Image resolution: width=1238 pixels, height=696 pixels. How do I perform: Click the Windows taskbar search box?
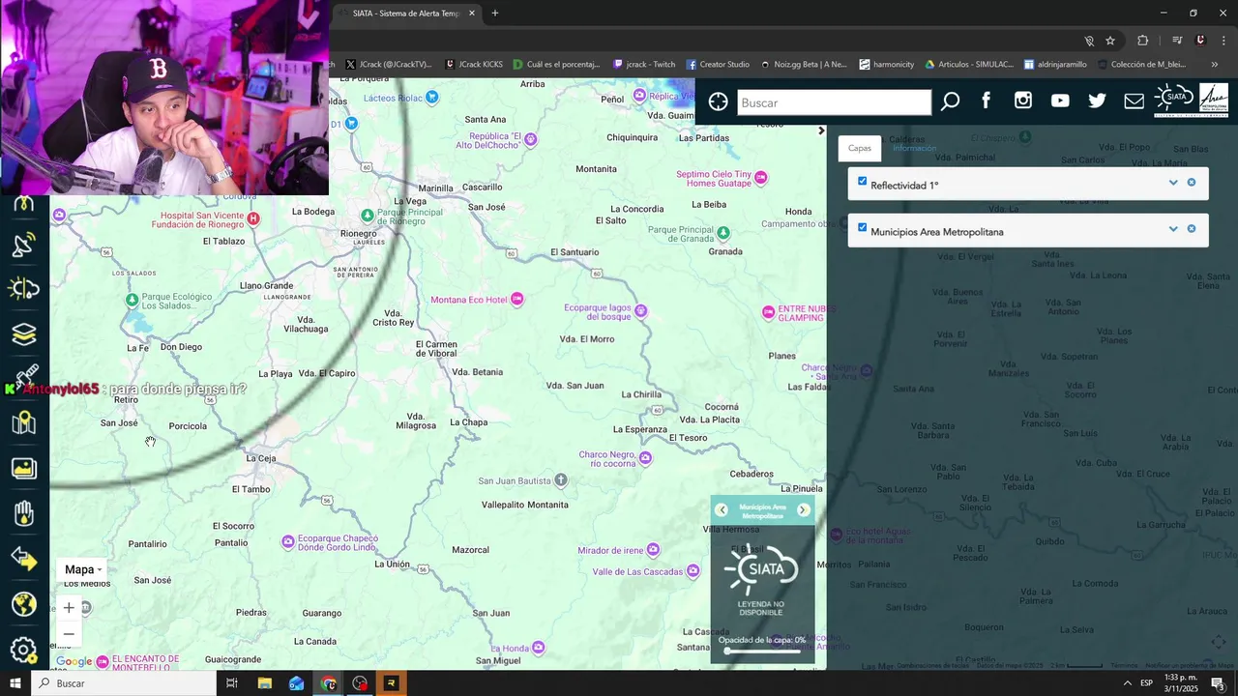pos(124,683)
